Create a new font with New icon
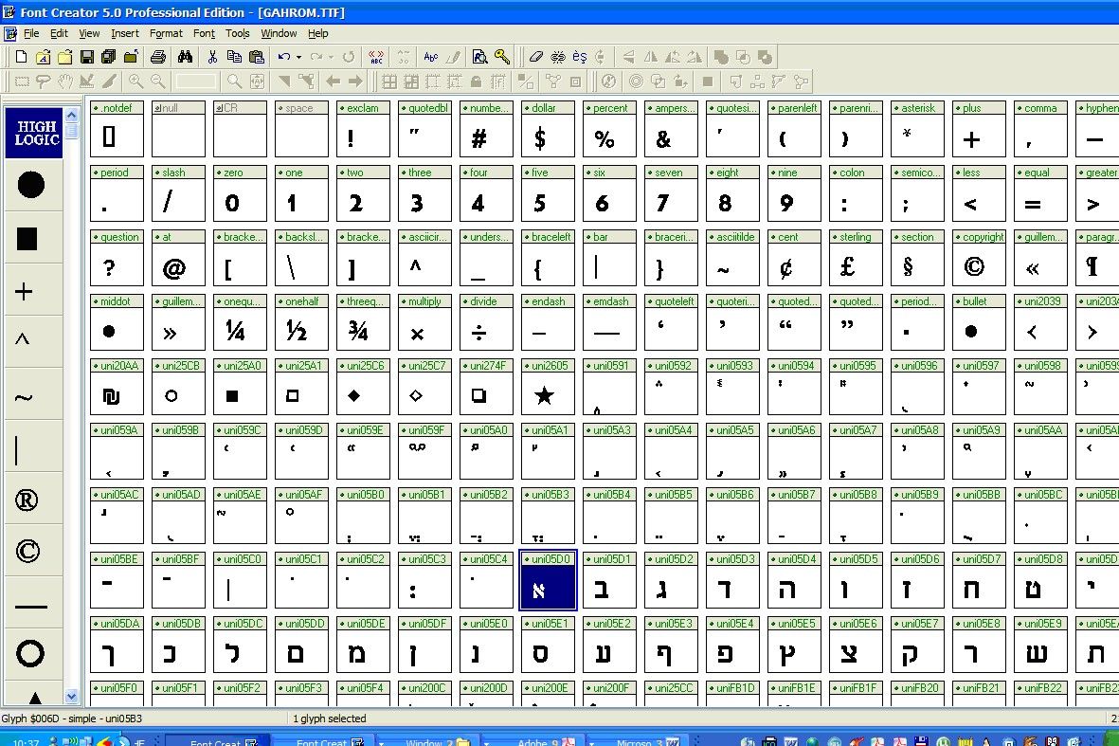Image resolution: width=1119 pixels, height=746 pixels. point(22,57)
